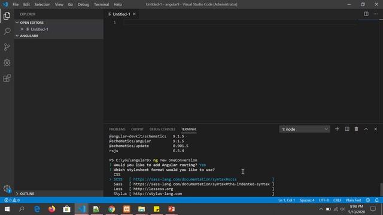
Task: Open XAMPP from the taskbar
Action: pos(126,209)
